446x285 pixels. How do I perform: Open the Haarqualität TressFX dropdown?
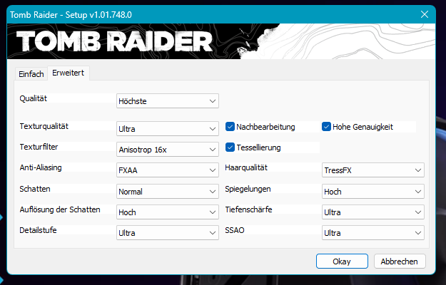click(x=373, y=170)
